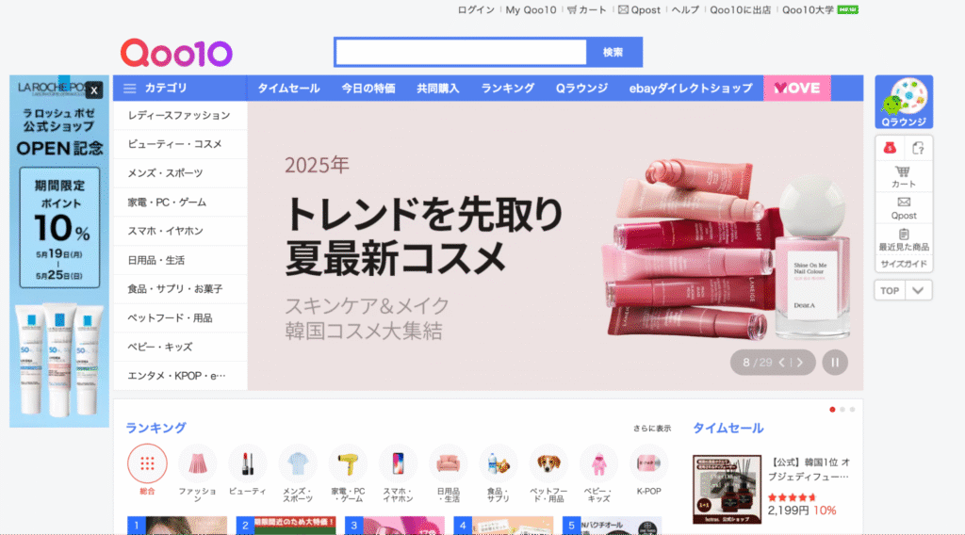Switch to タイムセール nav tab
Viewport: 965px width, 535px height.
288,89
